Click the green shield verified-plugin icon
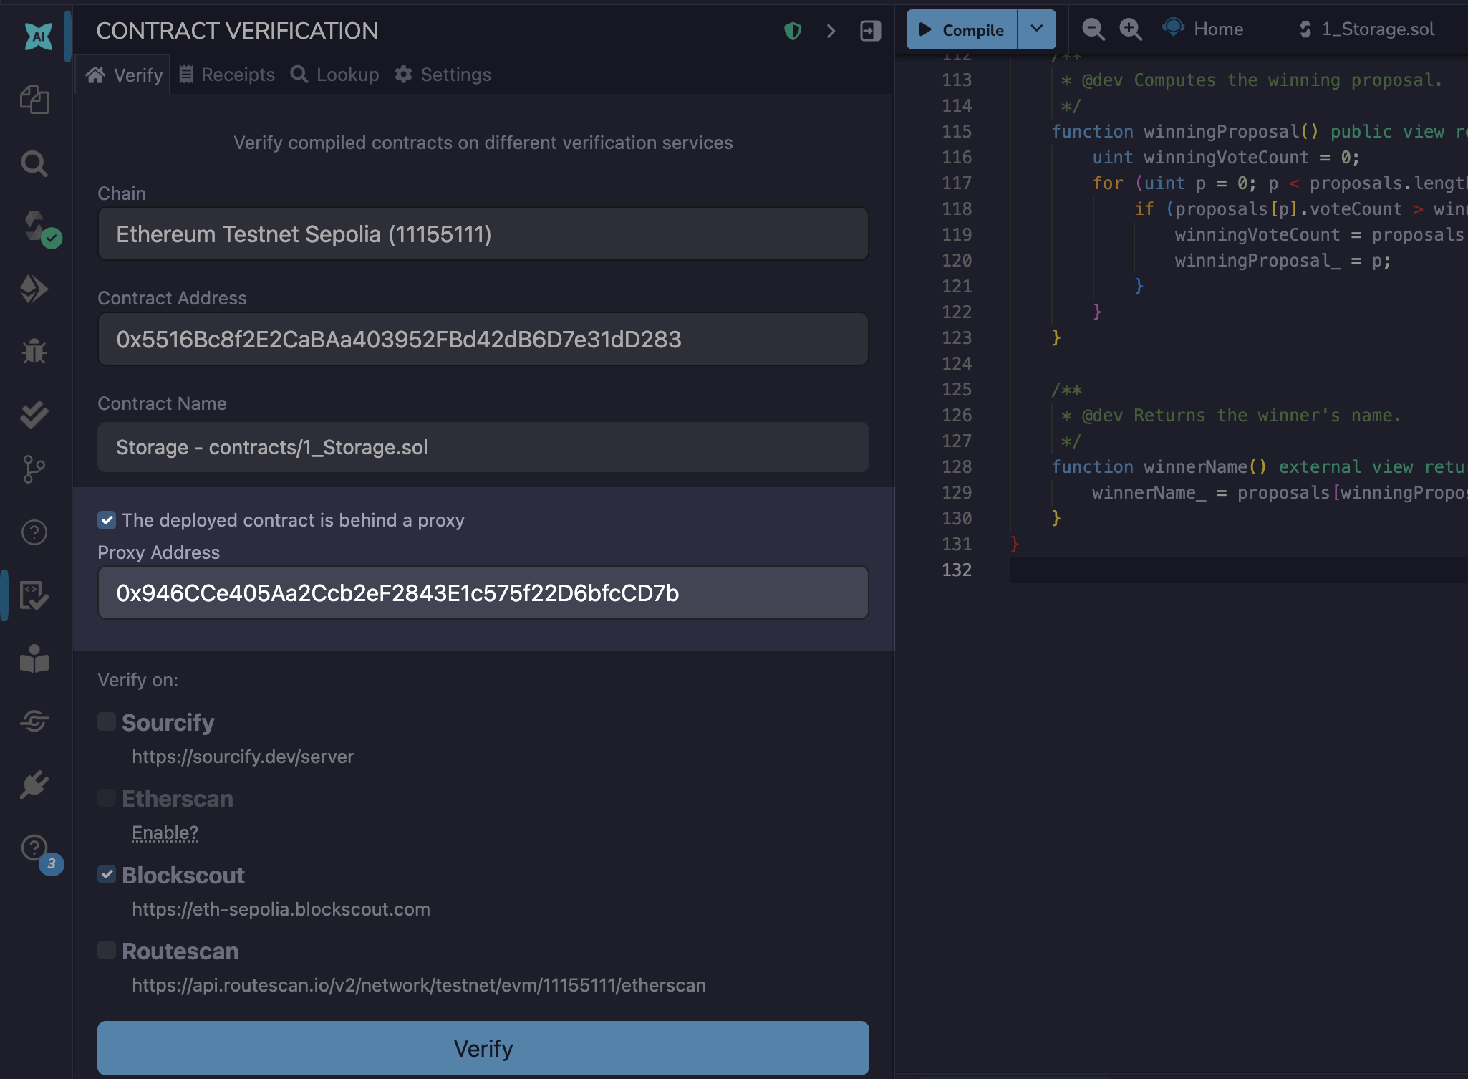The width and height of the screenshot is (1468, 1079). coord(793,31)
